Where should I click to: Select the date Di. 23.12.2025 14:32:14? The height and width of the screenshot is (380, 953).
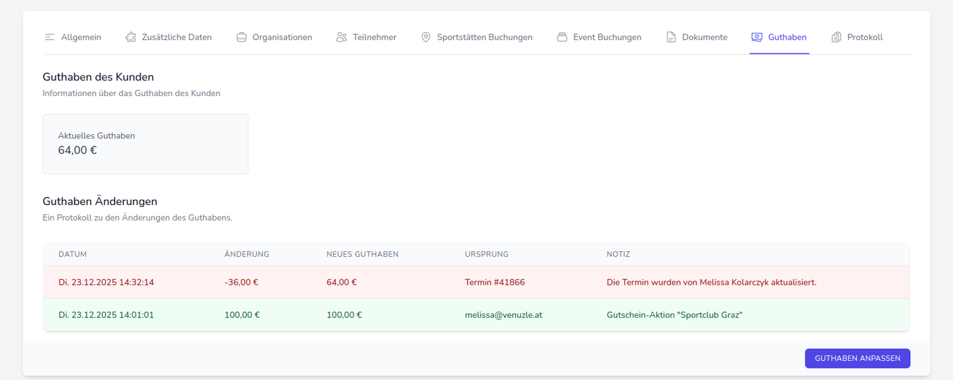point(106,282)
